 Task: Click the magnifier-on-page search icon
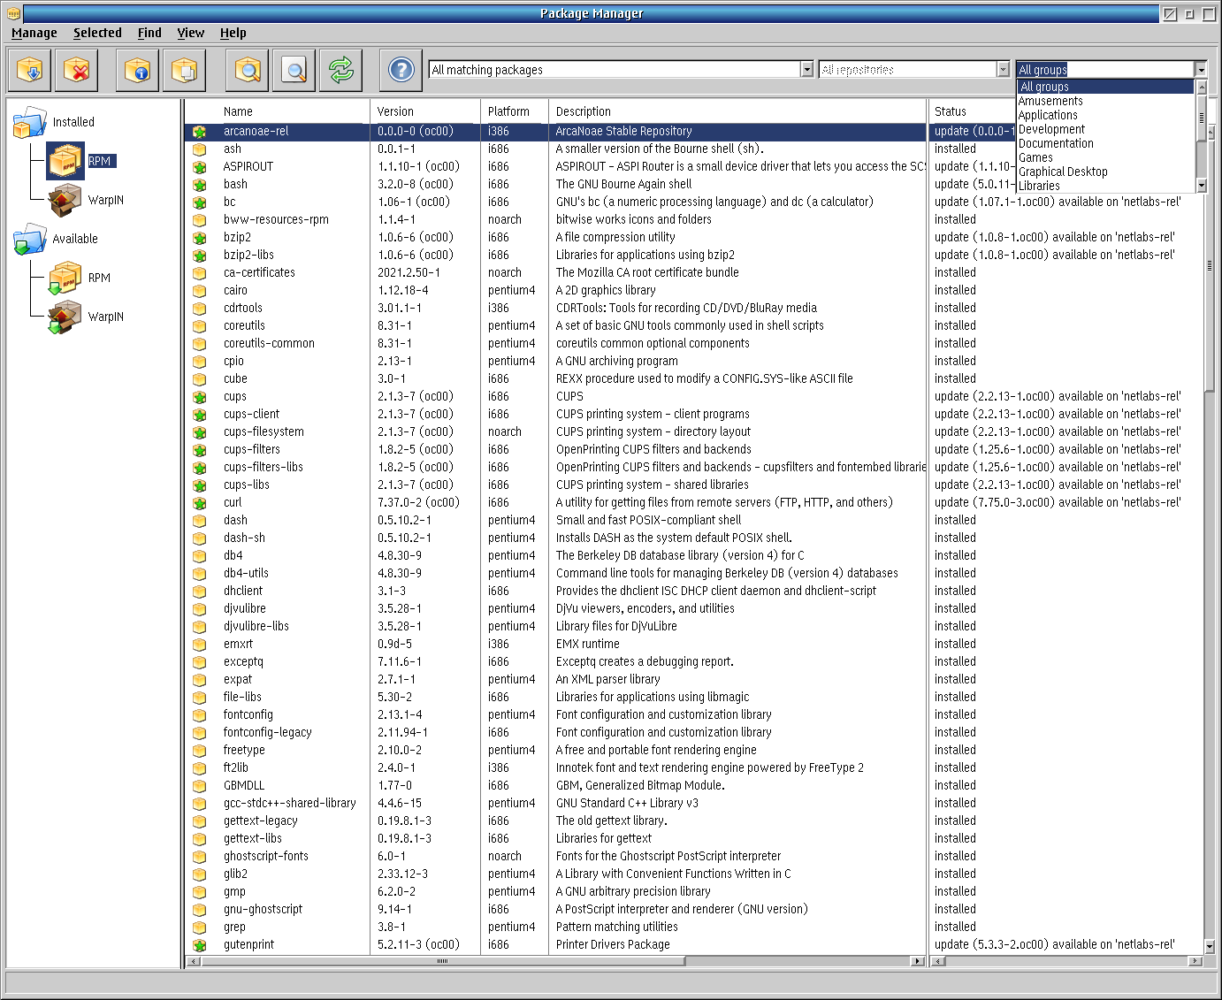[294, 70]
